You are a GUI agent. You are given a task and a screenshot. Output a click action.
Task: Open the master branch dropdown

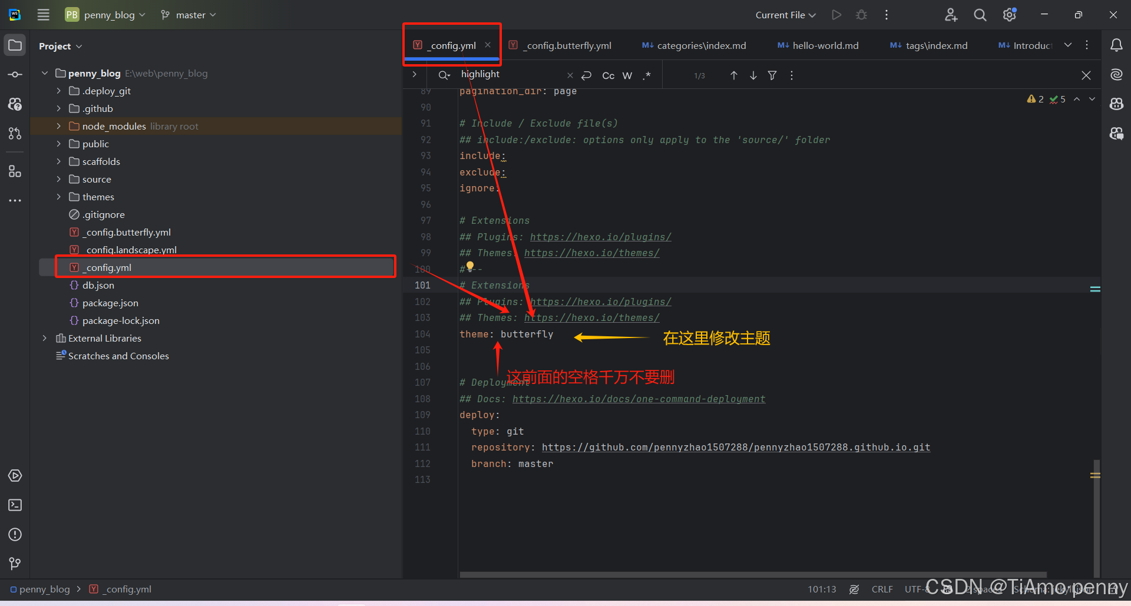188,15
